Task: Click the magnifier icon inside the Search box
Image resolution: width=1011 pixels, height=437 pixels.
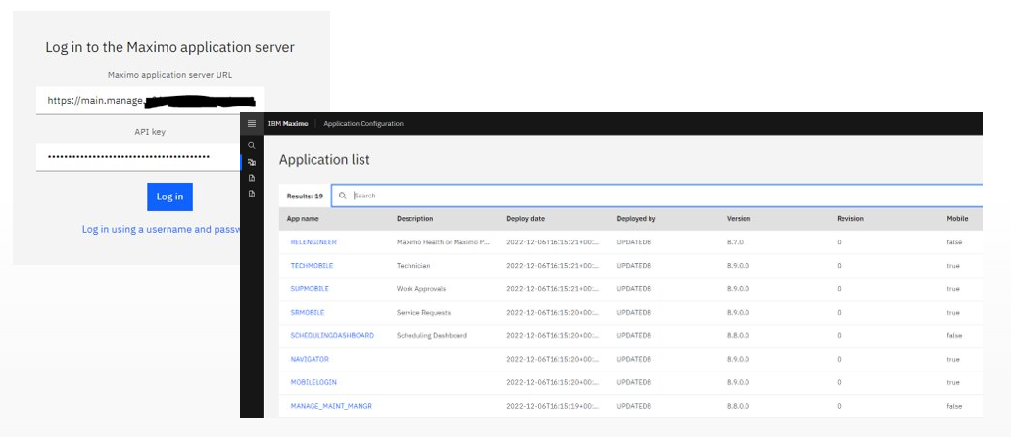Action: (x=342, y=196)
